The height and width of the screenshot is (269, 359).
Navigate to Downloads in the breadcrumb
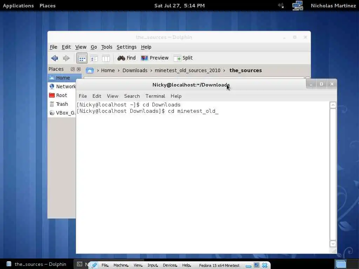tap(135, 70)
